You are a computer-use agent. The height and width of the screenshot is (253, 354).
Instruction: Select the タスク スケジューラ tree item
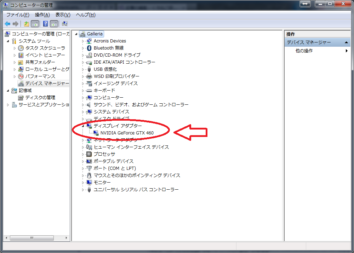coord(45,48)
